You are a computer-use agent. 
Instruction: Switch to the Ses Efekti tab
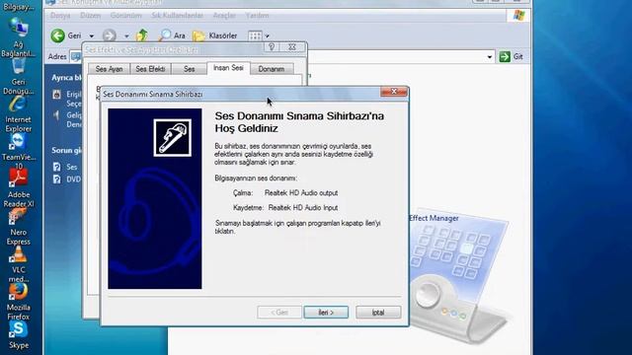(150, 69)
